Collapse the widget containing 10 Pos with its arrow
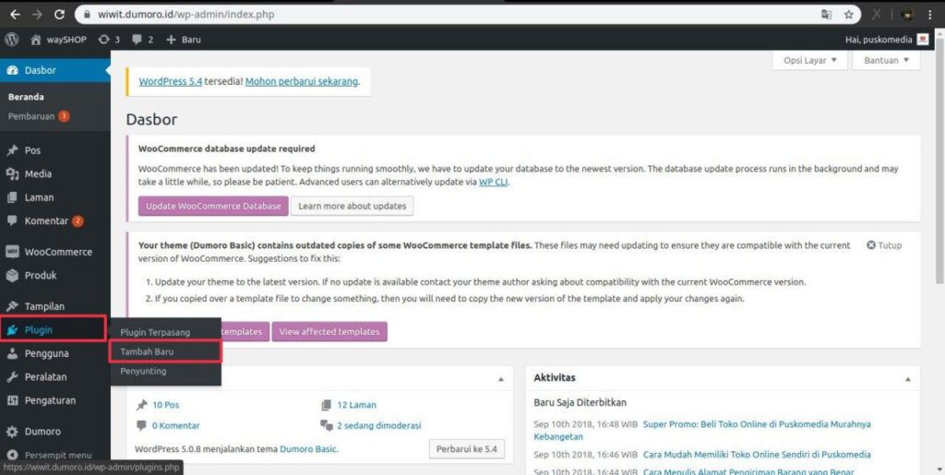Viewport: 945px width, 475px height. (501, 379)
